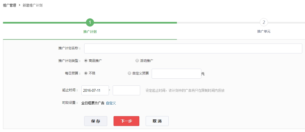The height and width of the screenshot is (132, 305).
Task: Click the green completed progress bar segment
Action: point(44,23)
